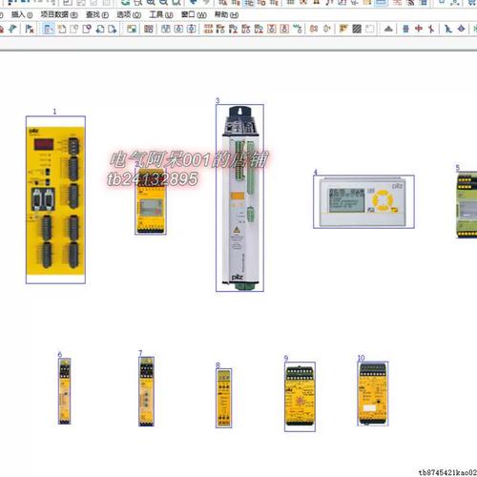
Task: Click the green refresh arrows icon
Action: tap(126, 3)
